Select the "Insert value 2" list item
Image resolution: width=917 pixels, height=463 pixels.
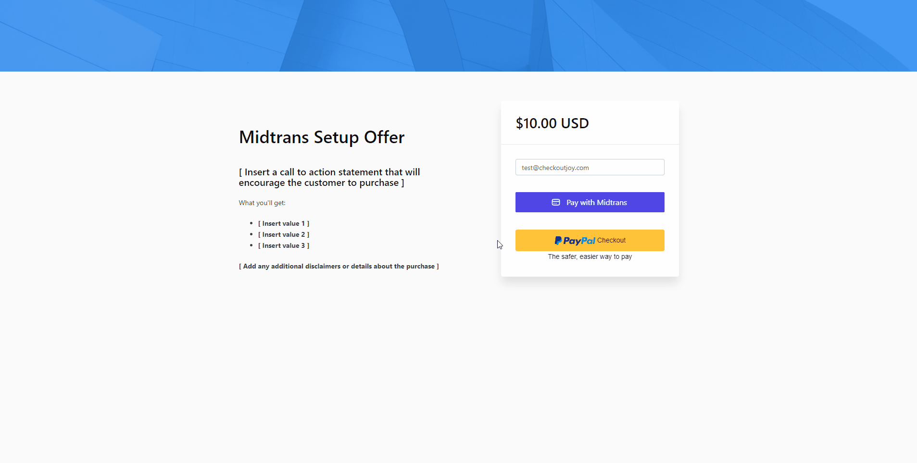[x=284, y=234]
